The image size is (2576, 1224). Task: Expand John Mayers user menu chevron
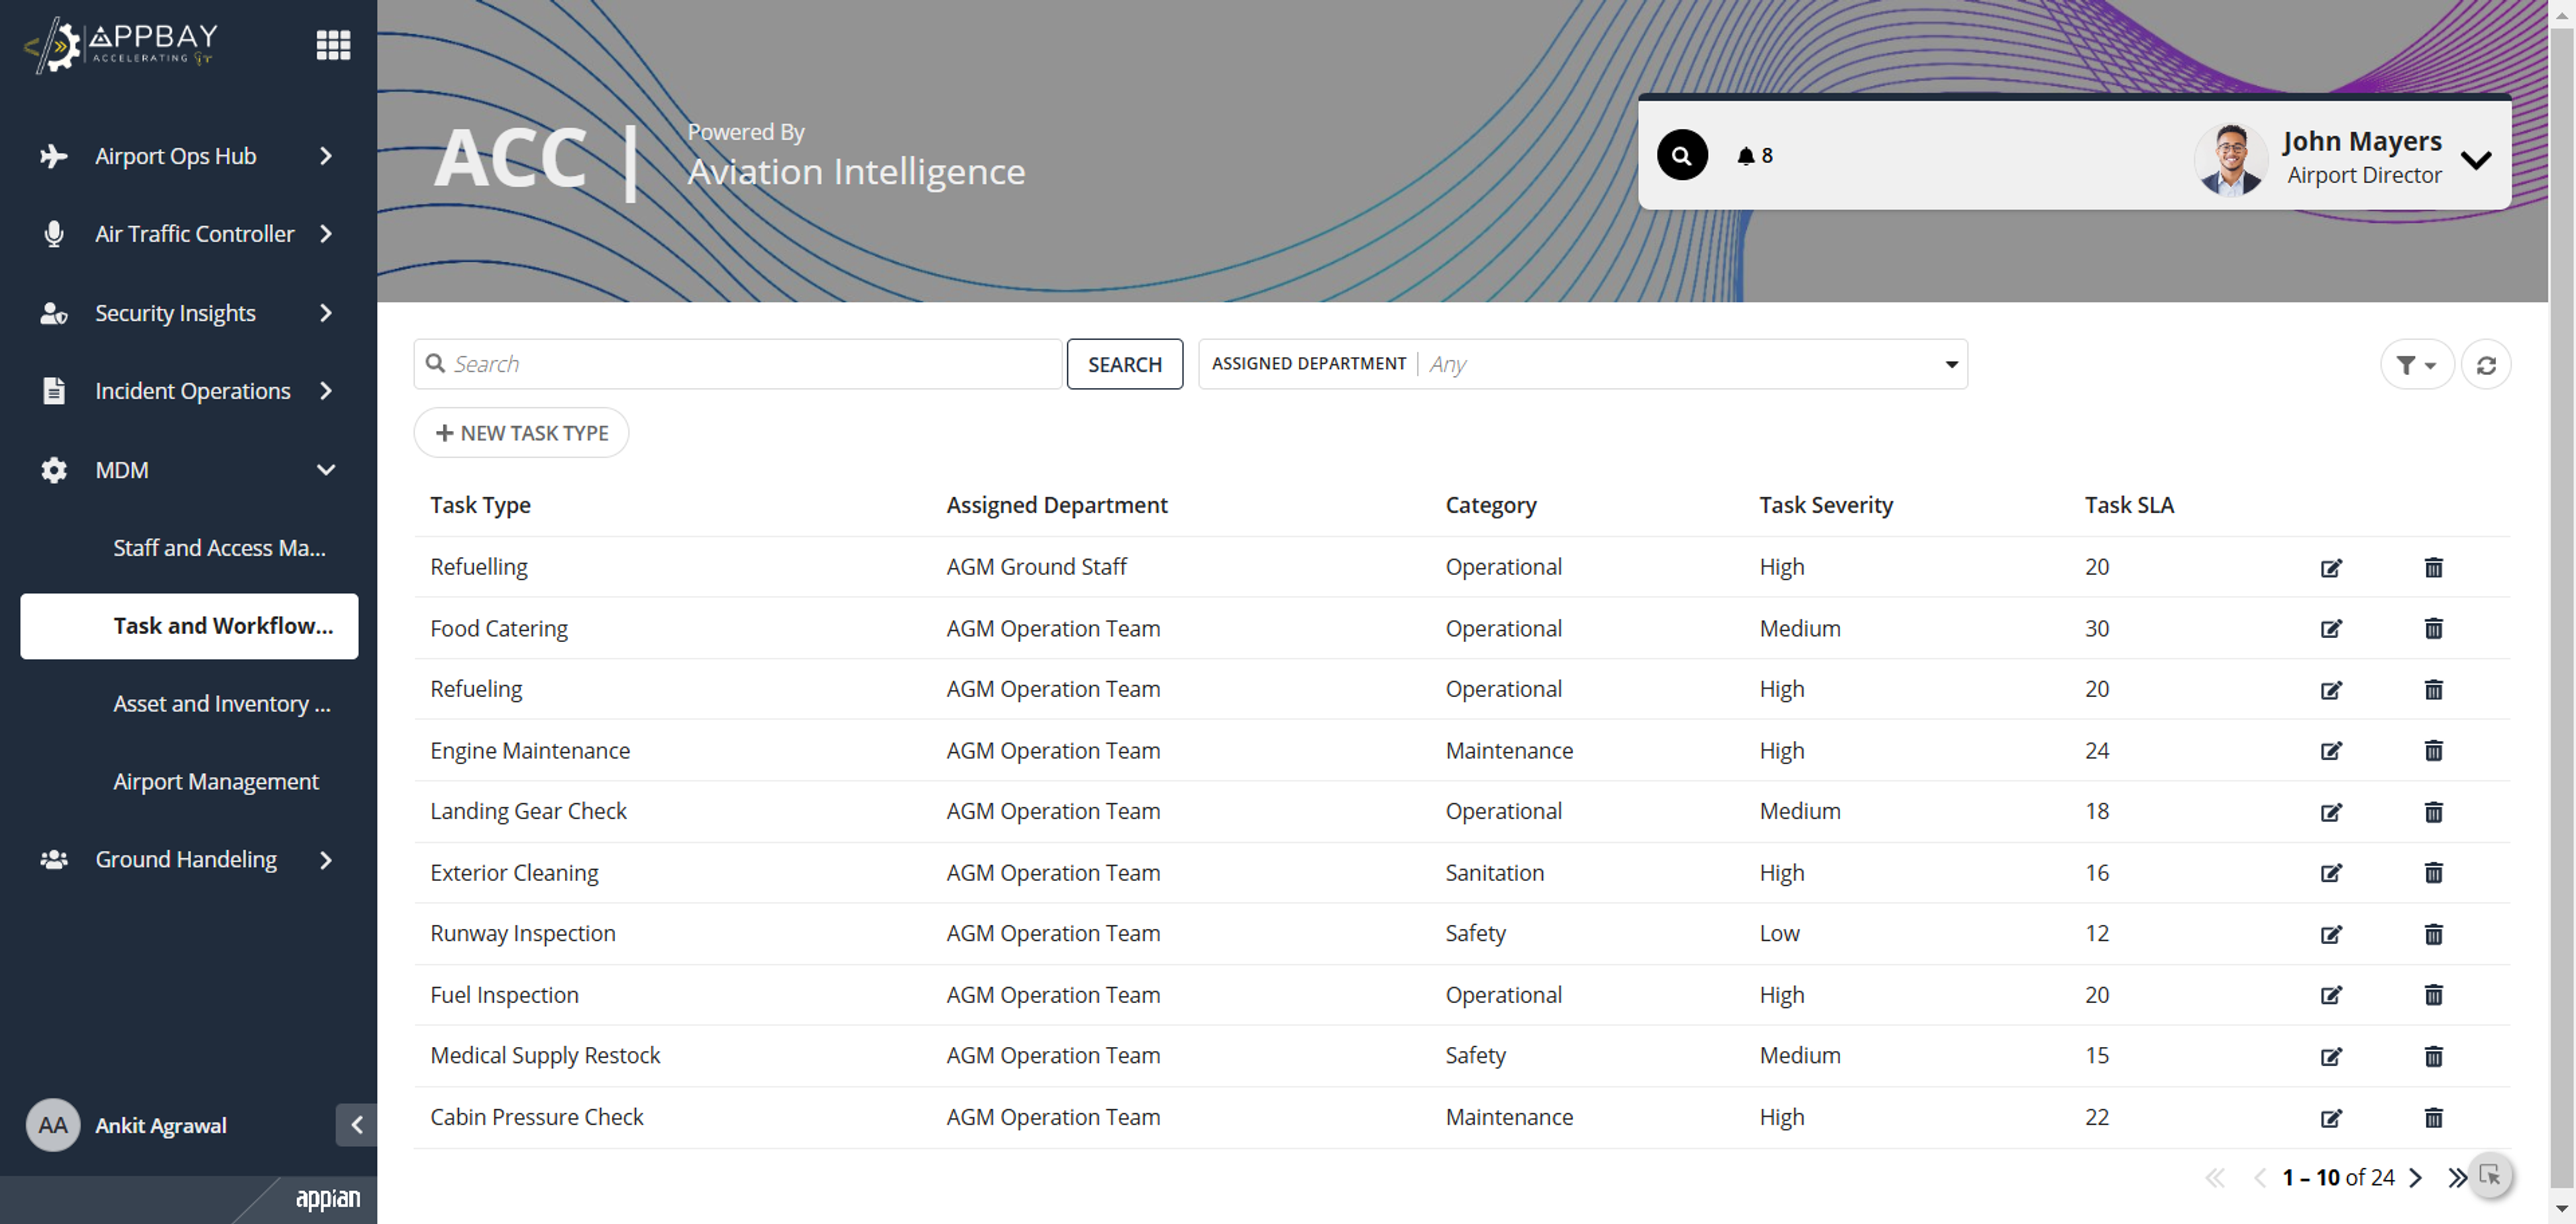pos(2476,160)
